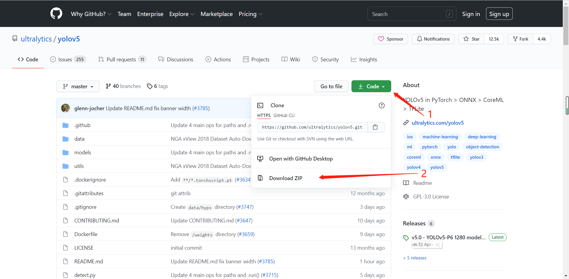569x279 pixels.
Task: Open the Projects tab
Action: coord(256,60)
